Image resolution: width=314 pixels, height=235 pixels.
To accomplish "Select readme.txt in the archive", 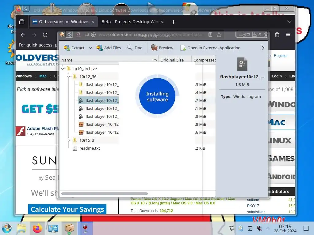I will (89, 148).
